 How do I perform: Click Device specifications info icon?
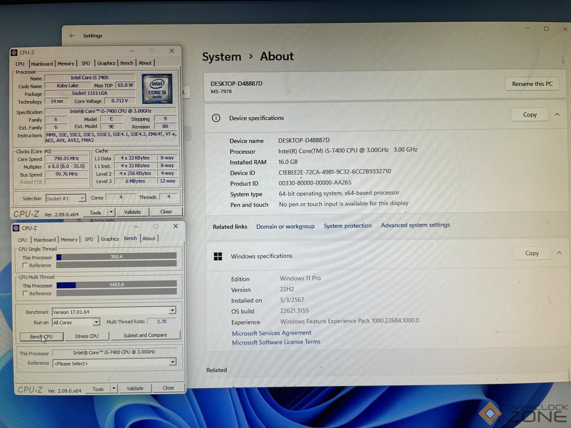click(x=216, y=118)
